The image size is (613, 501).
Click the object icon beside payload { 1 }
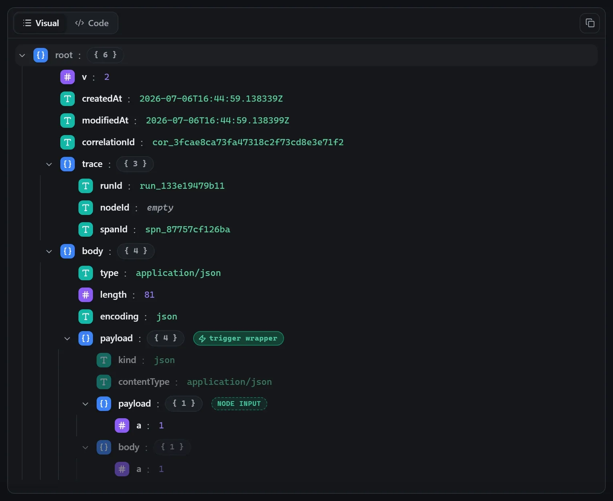104,404
